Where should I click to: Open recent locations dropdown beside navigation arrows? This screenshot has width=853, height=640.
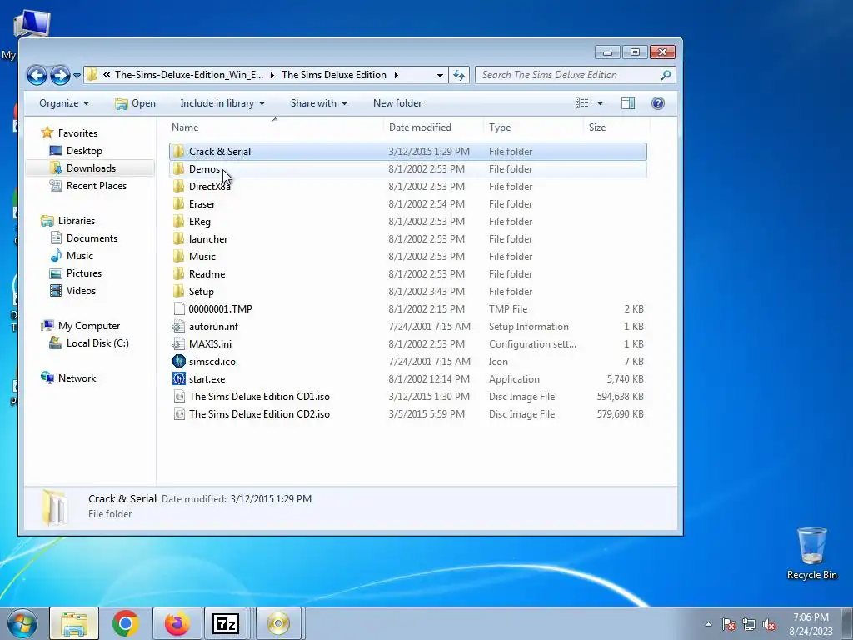(x=77, y=76)
